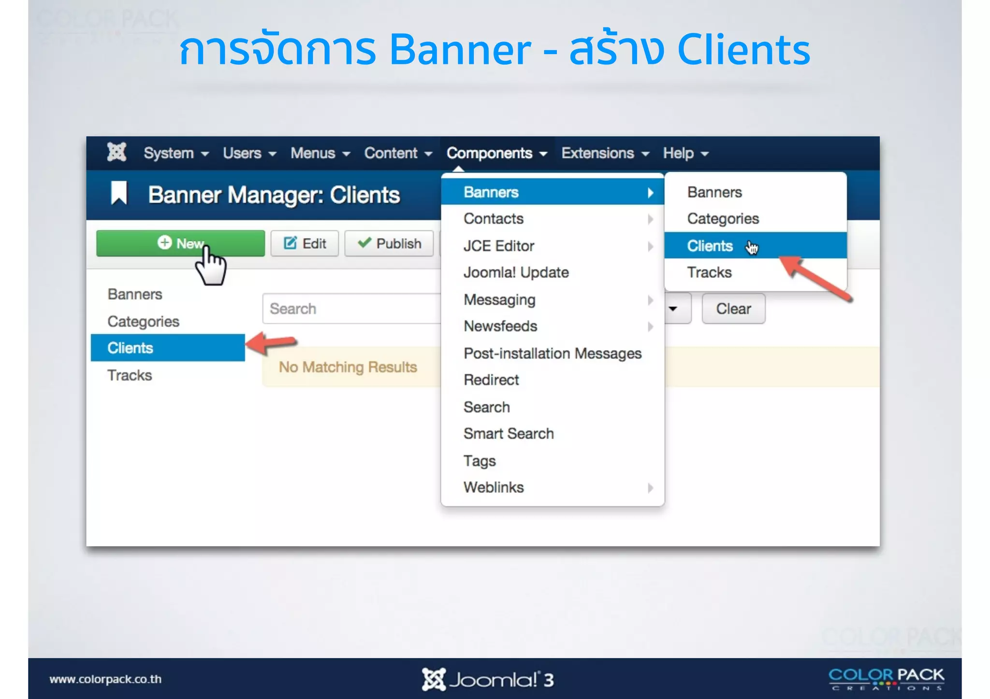Open the Help menu
Viewport: 990px width, 699px height.
pos(685,153)
